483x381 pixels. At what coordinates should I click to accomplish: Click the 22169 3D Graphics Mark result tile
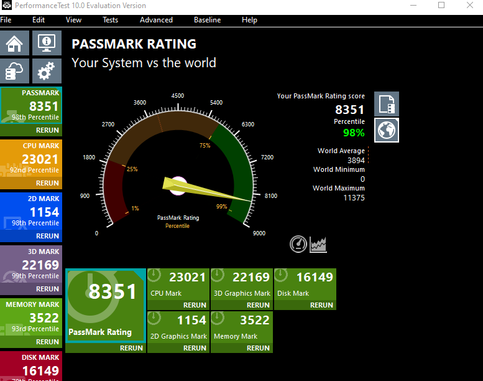(x=242, y=285)
